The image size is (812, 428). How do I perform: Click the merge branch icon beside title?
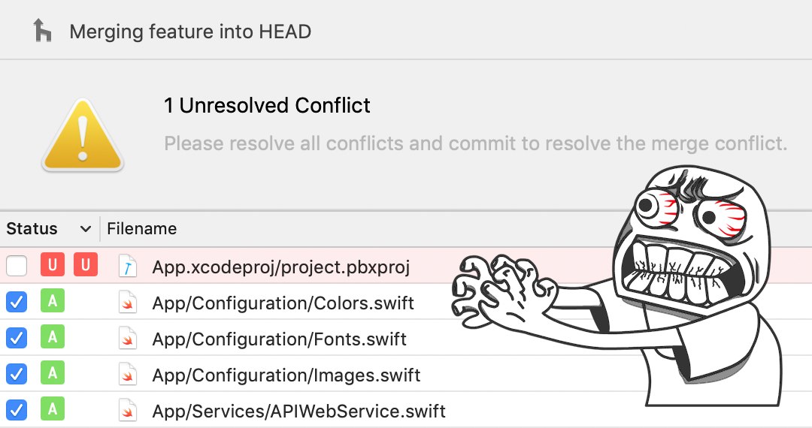coord(43,31)
